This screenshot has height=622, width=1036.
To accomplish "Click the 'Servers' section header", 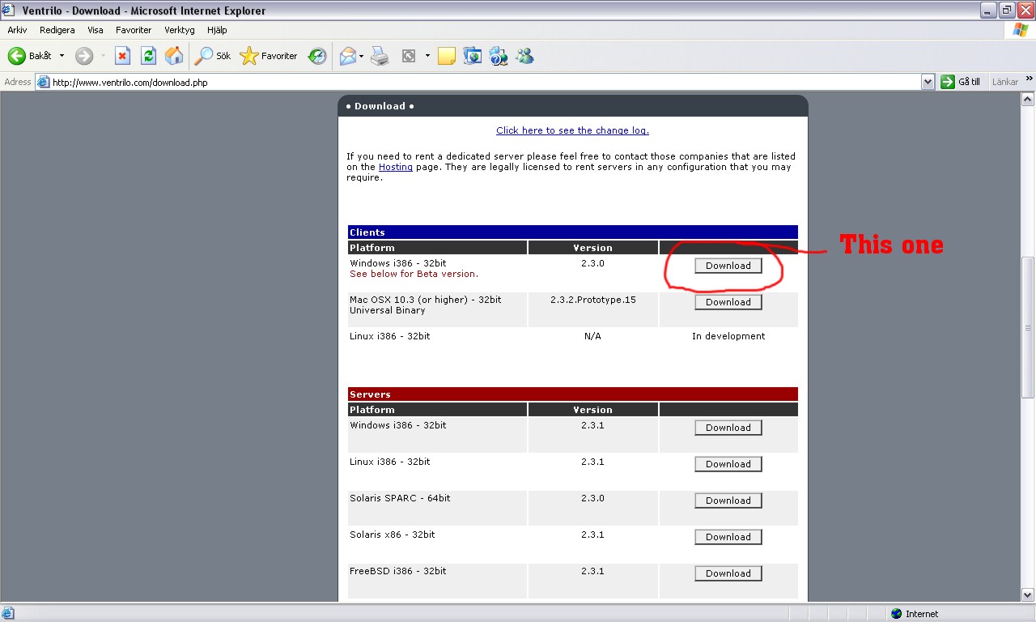I will pyautogui.click(x=370, y=394).
